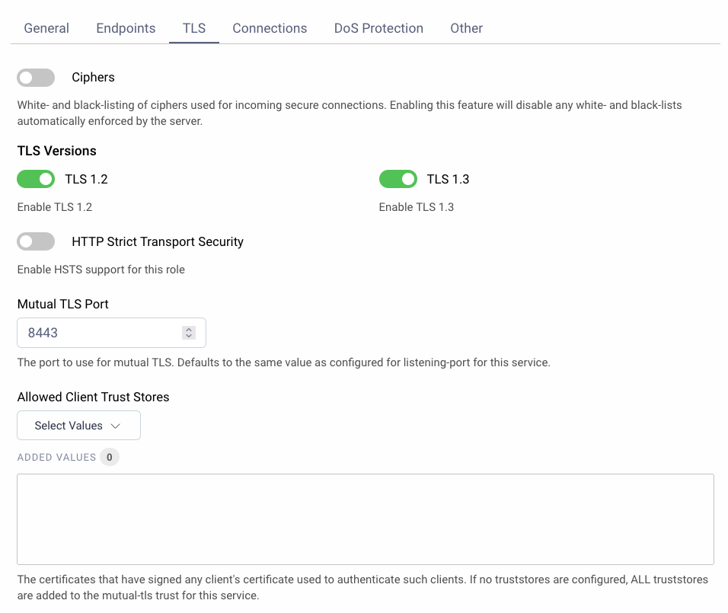Click the Enable TLS 1.2 label
This screenshot has height=613, width=728.
click(x=54, y=206)
